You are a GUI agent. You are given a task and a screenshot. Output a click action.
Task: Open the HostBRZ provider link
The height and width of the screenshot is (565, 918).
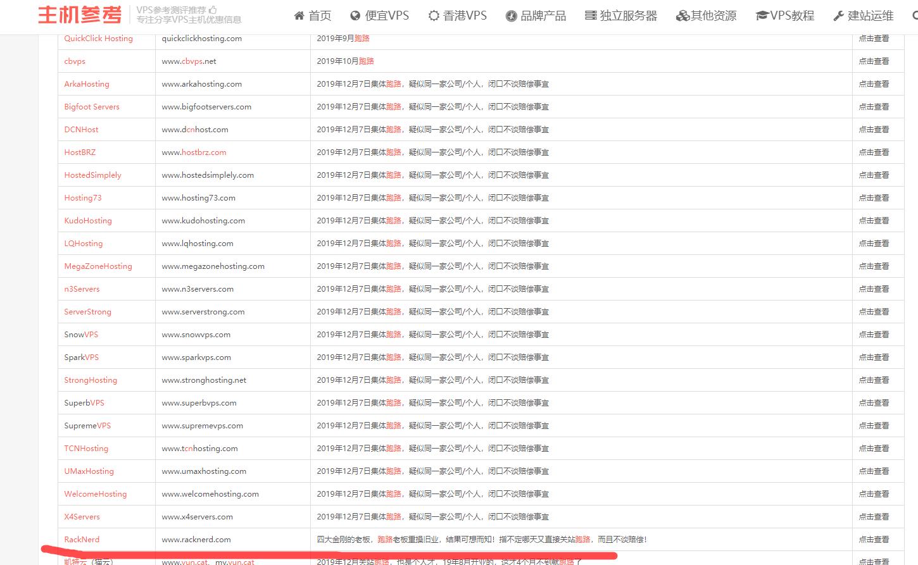pos(80,152)
